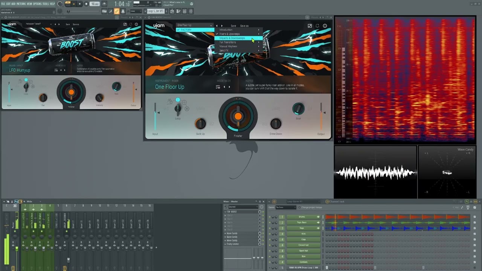Select the Drums channel button
482x271 pixels.
304,217
